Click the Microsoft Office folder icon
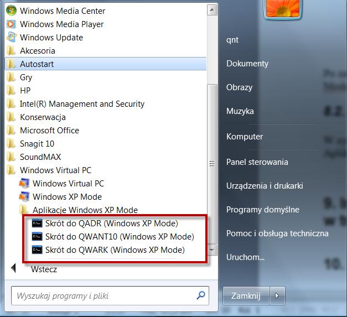 point(11,131)
